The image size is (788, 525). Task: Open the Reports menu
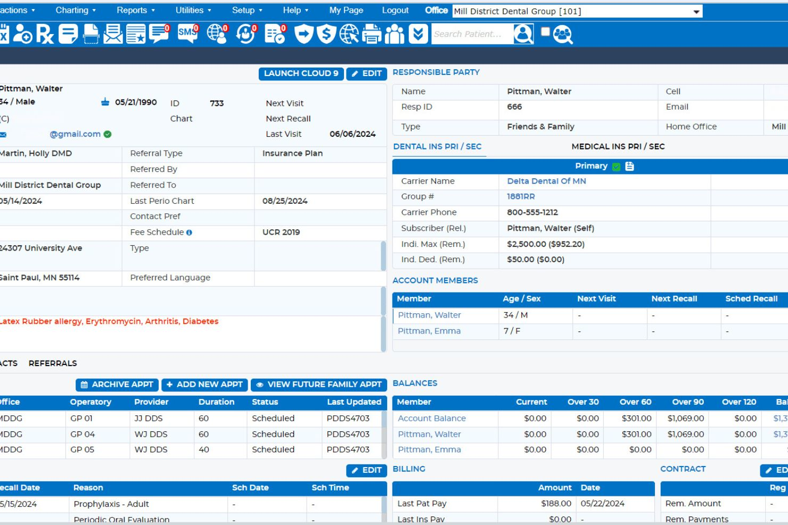(x=136, y=10)
